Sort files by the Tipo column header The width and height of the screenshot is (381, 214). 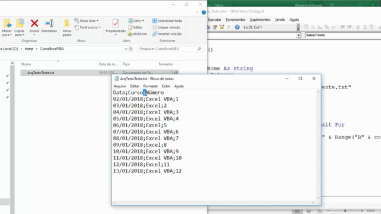(x=126, y=64)
